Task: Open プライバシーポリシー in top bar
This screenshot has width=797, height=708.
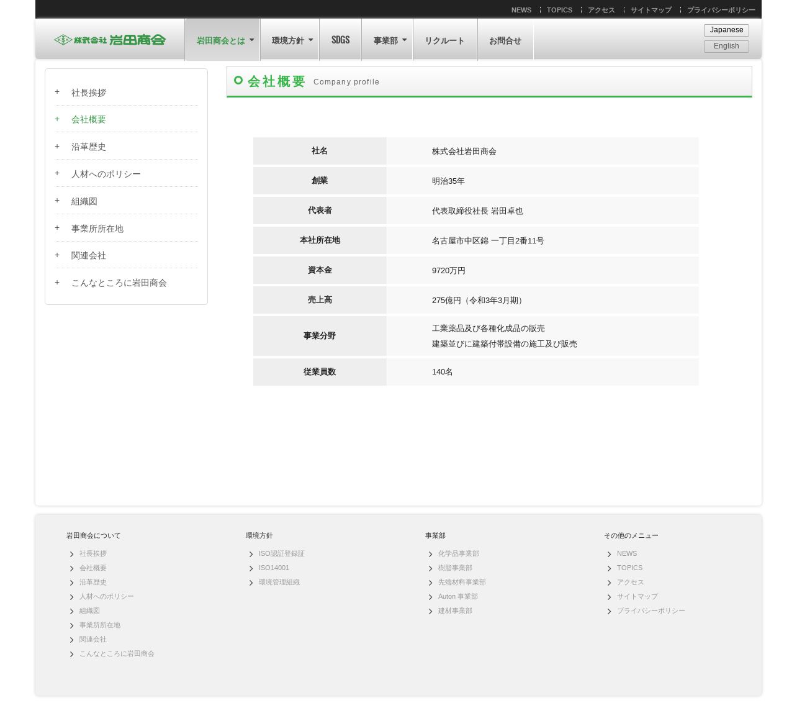Action: coord(721,10)
